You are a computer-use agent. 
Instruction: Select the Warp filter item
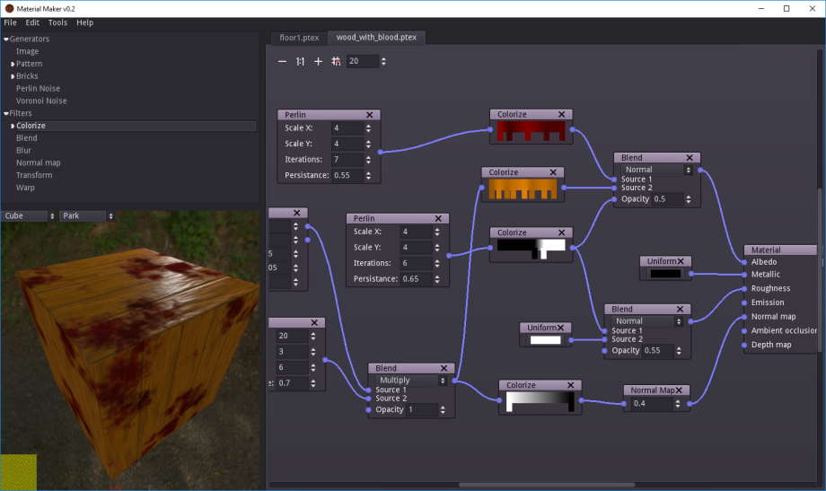26,188
